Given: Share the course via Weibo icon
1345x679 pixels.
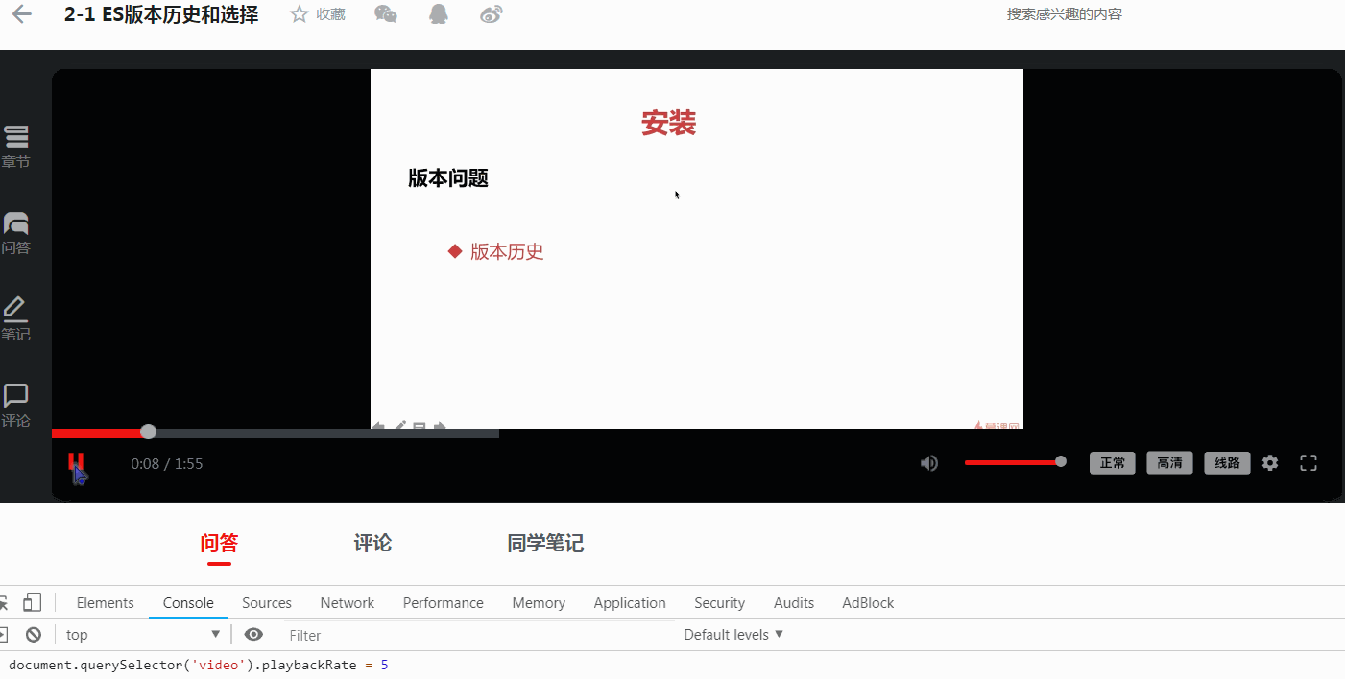Looking at the screenshot, I should pyautogui.click(x=491, y=13).
